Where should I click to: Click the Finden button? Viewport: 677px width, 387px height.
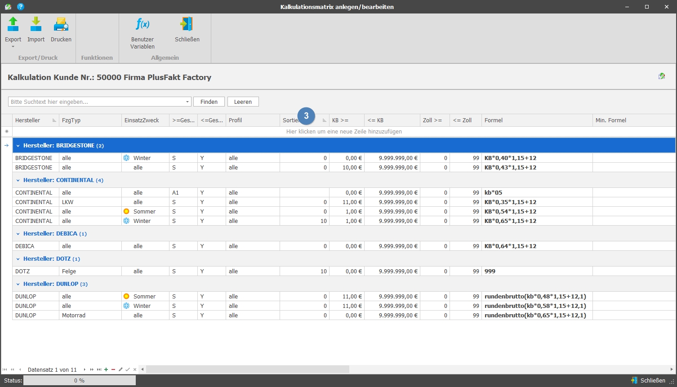pyautogui.click(x=209, y=102)
